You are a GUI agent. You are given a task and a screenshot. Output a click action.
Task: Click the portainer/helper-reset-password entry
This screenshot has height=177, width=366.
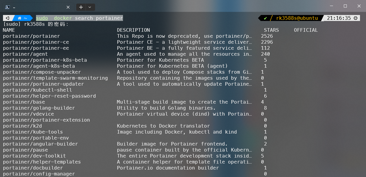point(49,96)
